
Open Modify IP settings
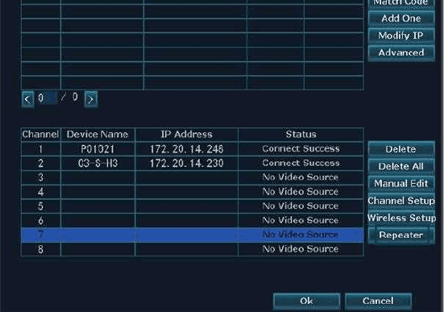401,35
